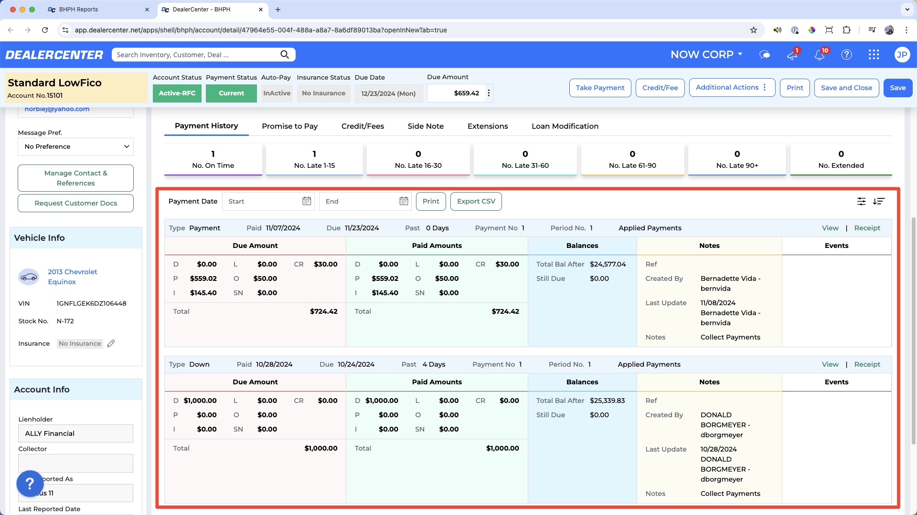Click the site info icon in address bar
The height and width of the screenshot is (515, 917).
[x=65, y=30]
